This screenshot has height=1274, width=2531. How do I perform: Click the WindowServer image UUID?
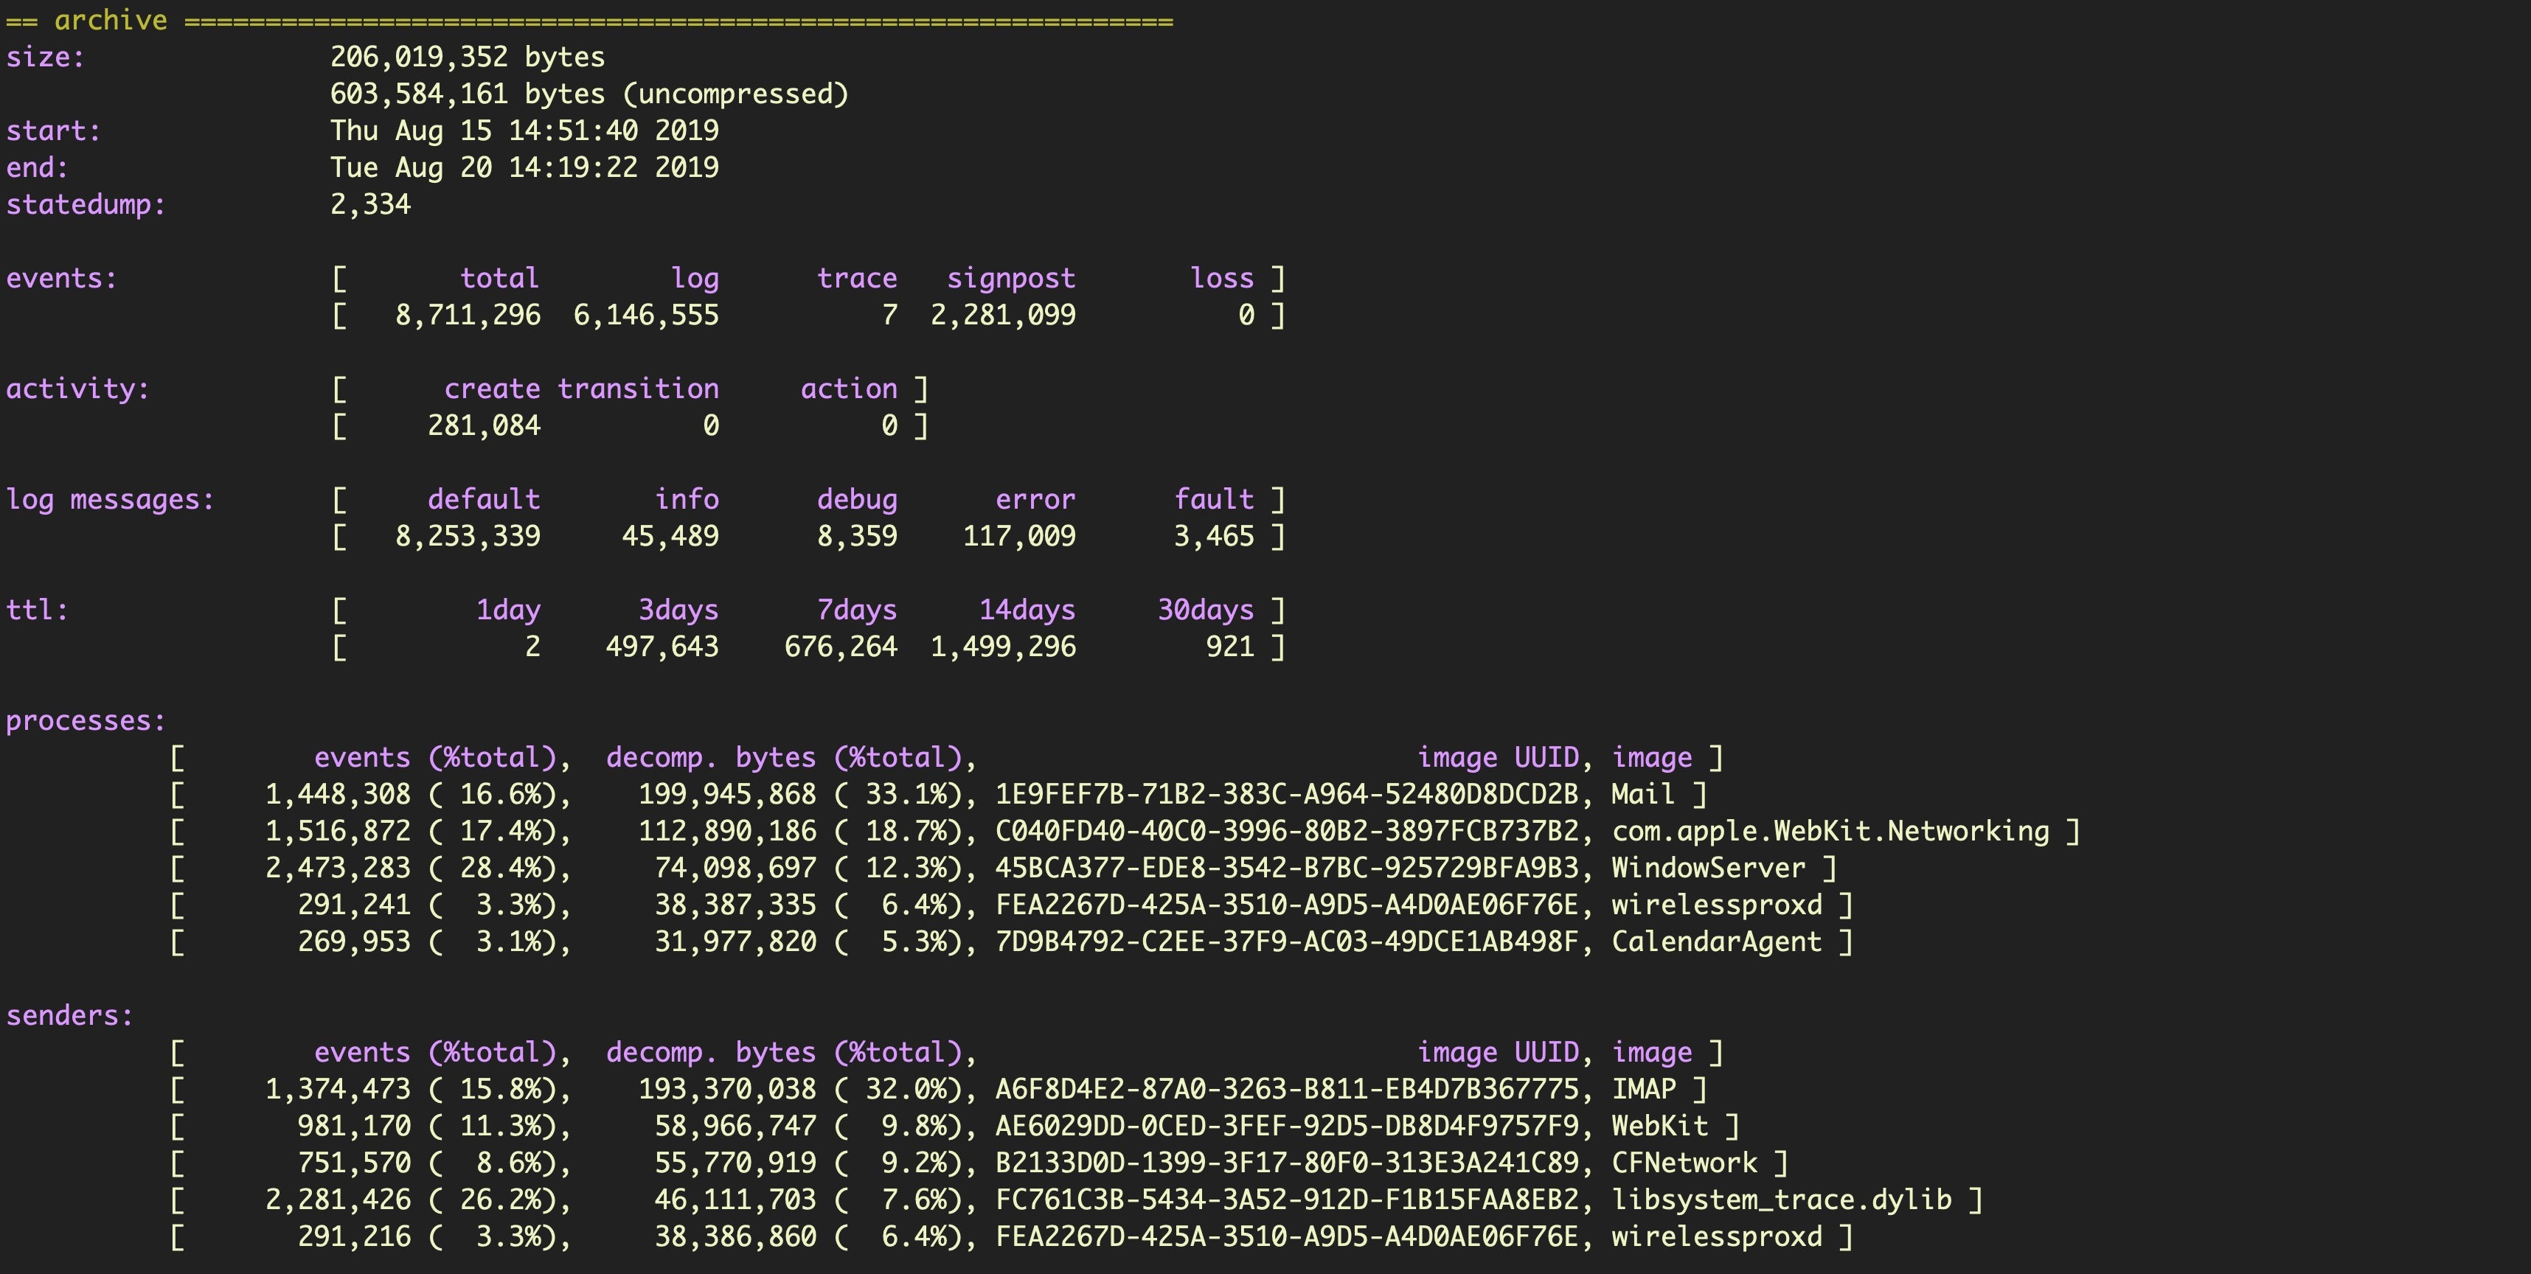coord(1286,867)
